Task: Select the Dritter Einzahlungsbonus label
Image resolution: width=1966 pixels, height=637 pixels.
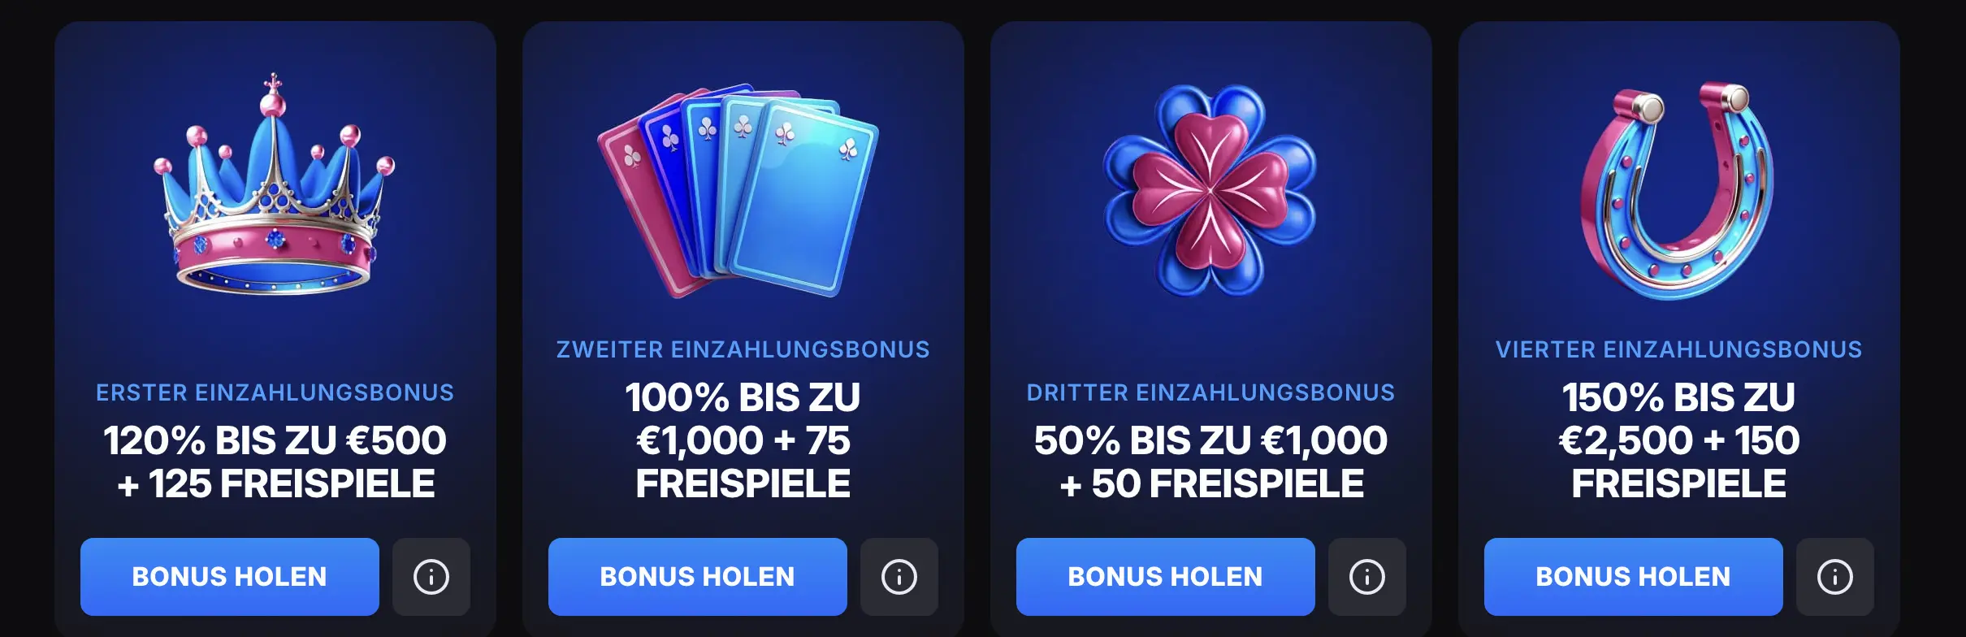Action: point(1210,392)
